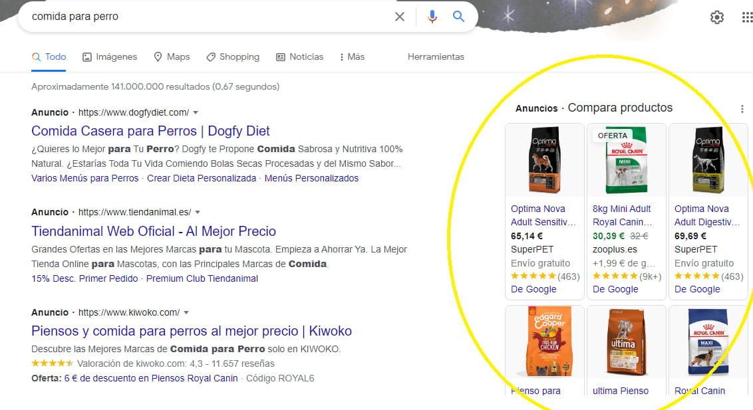Screen dimensions: 753x410
Task: Select the Todo search tab
Action: 49,57
